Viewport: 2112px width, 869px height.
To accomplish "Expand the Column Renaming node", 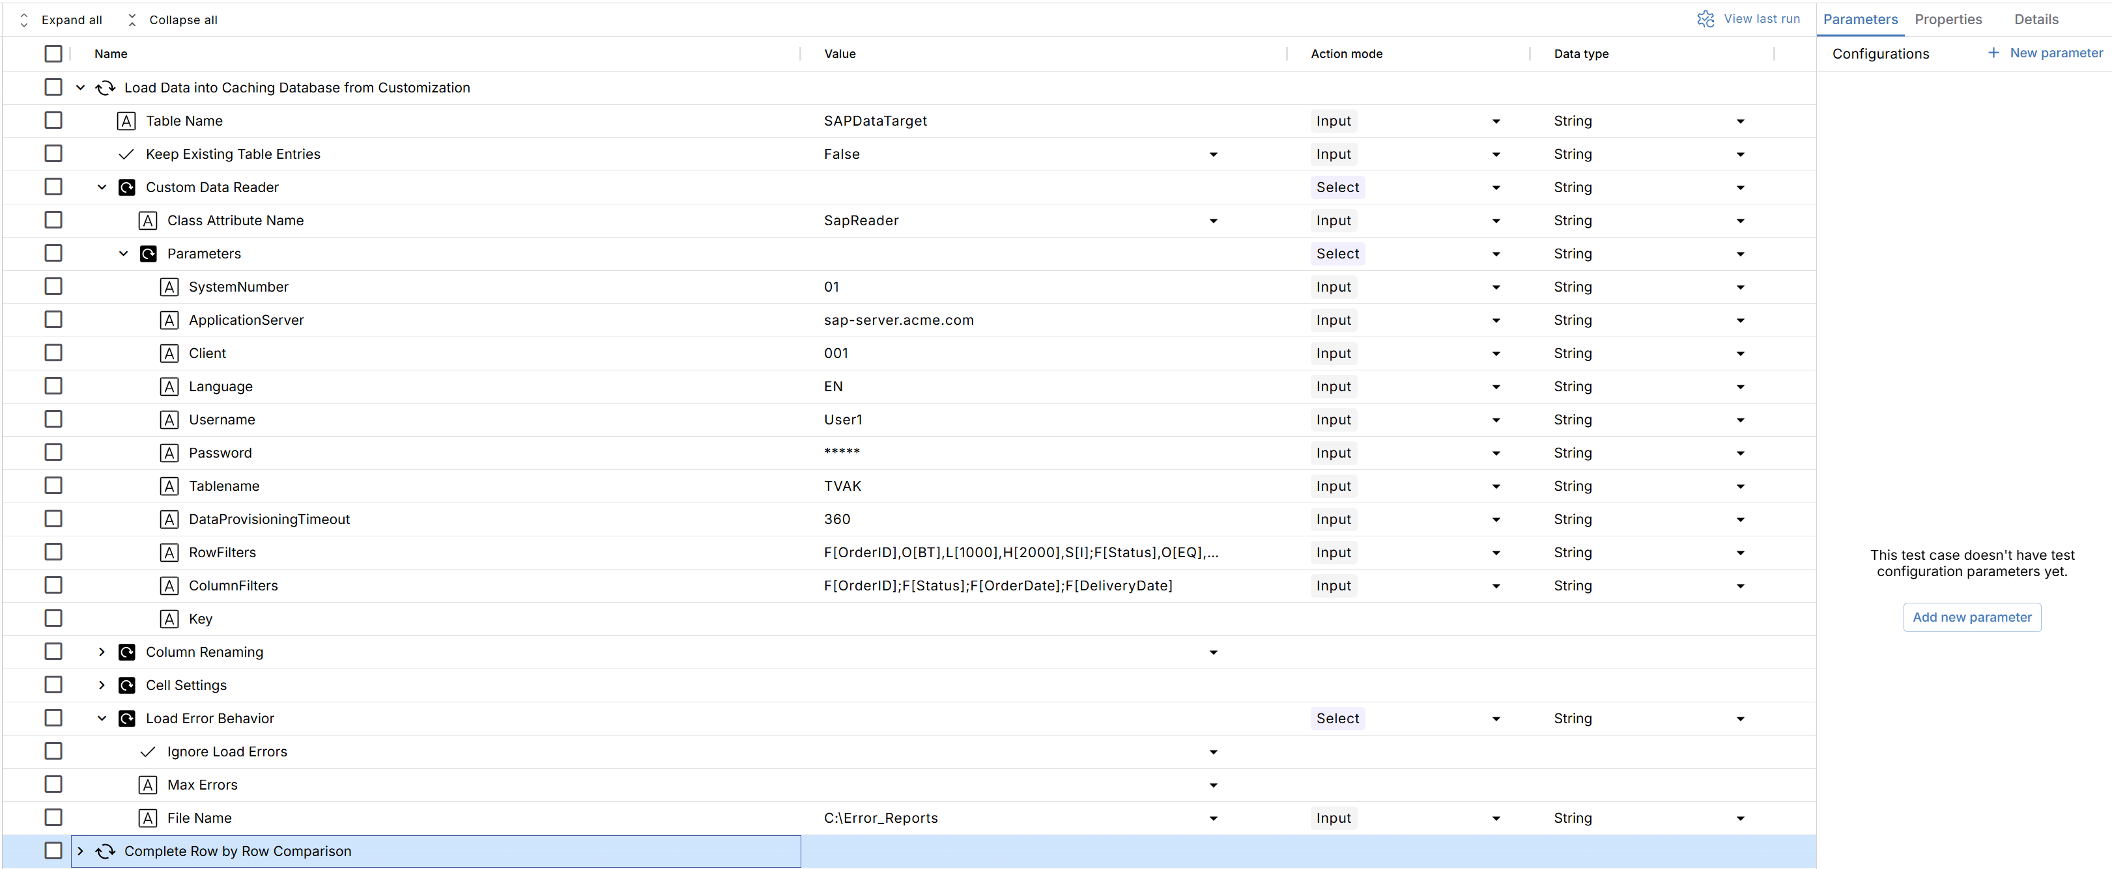I will click(102, 652).
